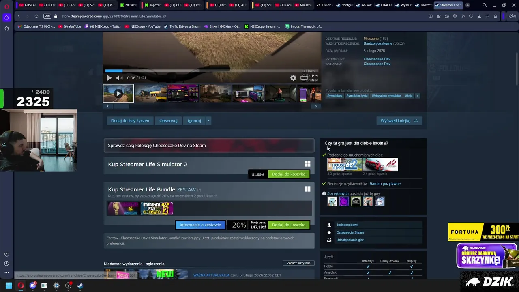Viewport: 519px width, 292px height.
Task: Open the first bundle game thumbnail with microphone
Action: (x=123, y=208)
